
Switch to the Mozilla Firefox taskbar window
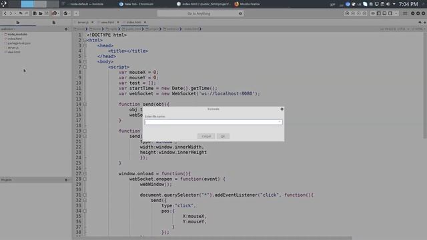248,4
